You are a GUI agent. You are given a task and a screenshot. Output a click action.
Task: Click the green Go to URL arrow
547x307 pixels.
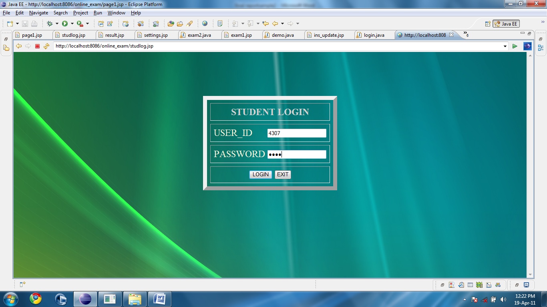coord(515,46)
